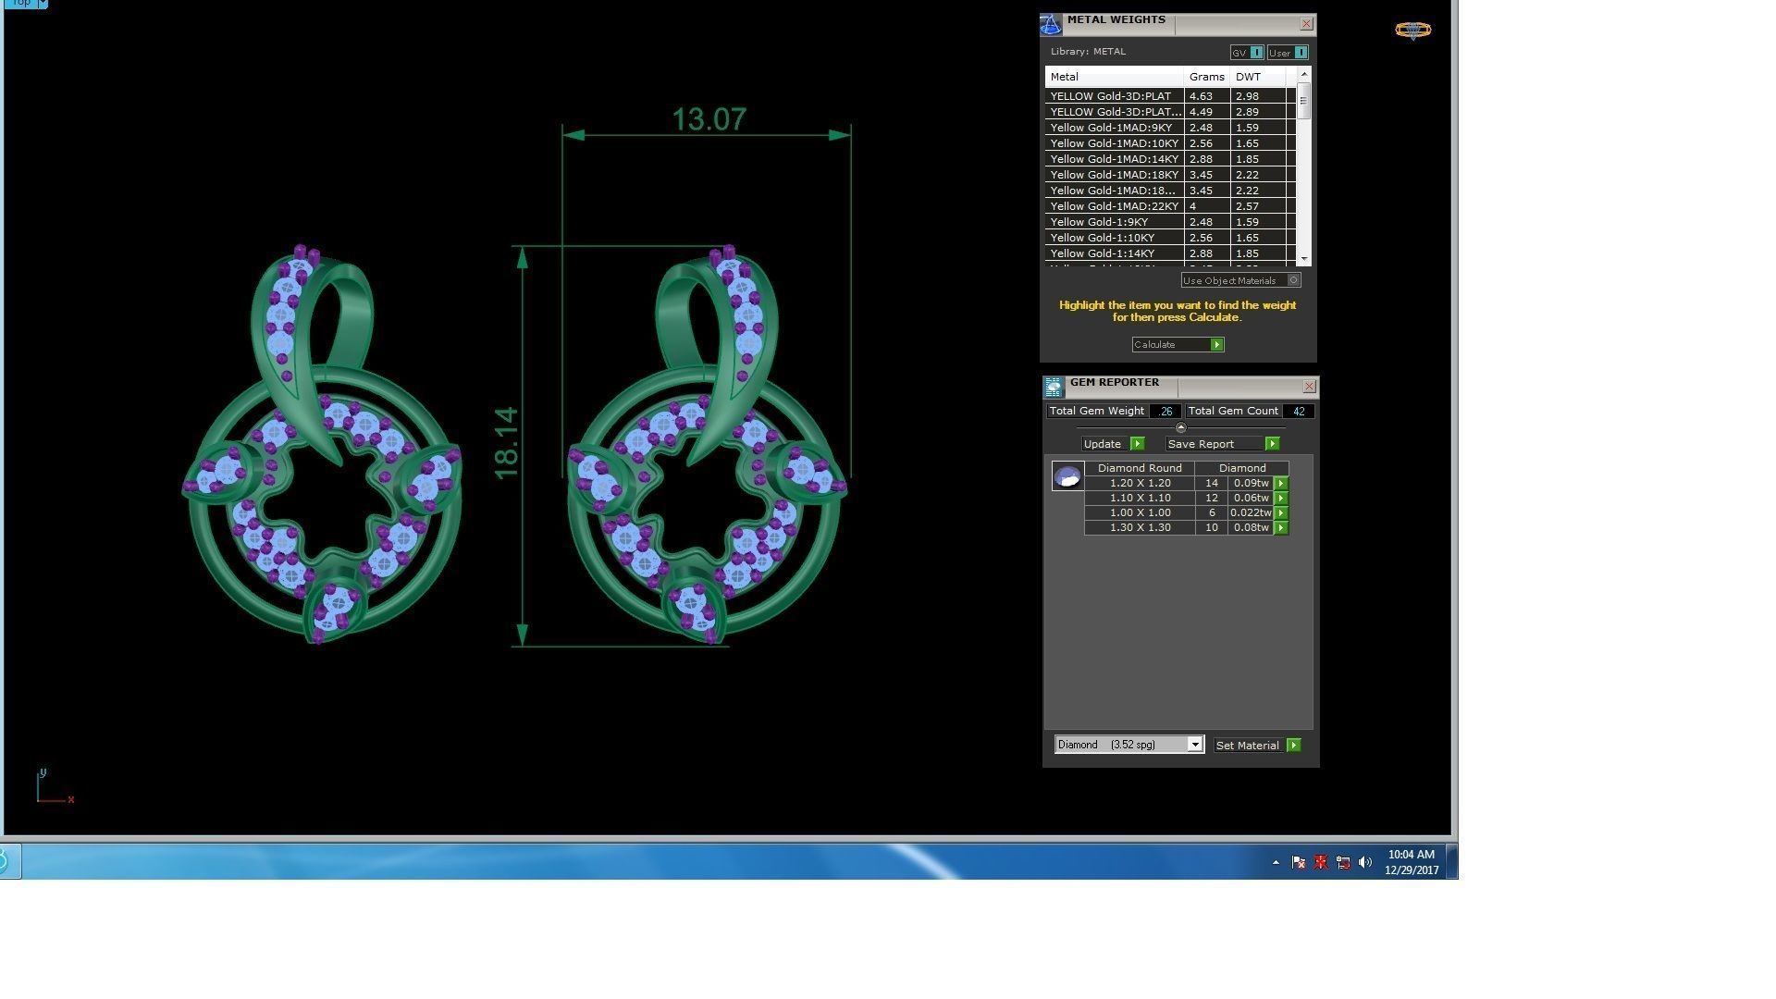Click the Gem Reporter panel icon
The height and width of the screenshot is (999, 1776).
1054,387
